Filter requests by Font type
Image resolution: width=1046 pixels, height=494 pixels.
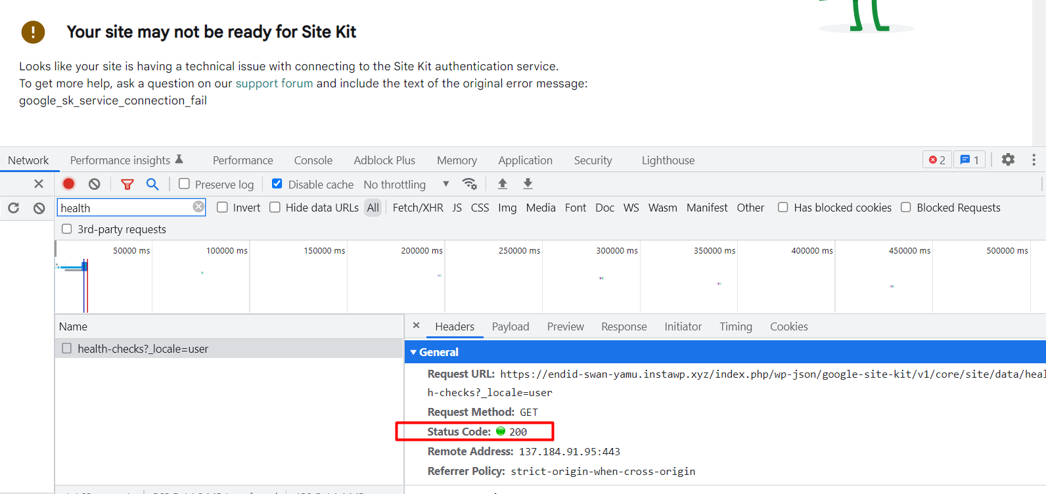coord(576,208)
